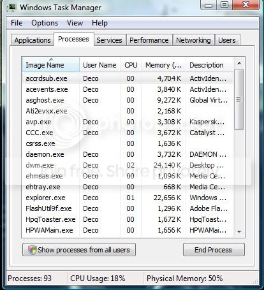Click the 22,656 K memory value
The height and width of the screenshot is (290, 264).
pyautogui.click(x=167, y=198)
